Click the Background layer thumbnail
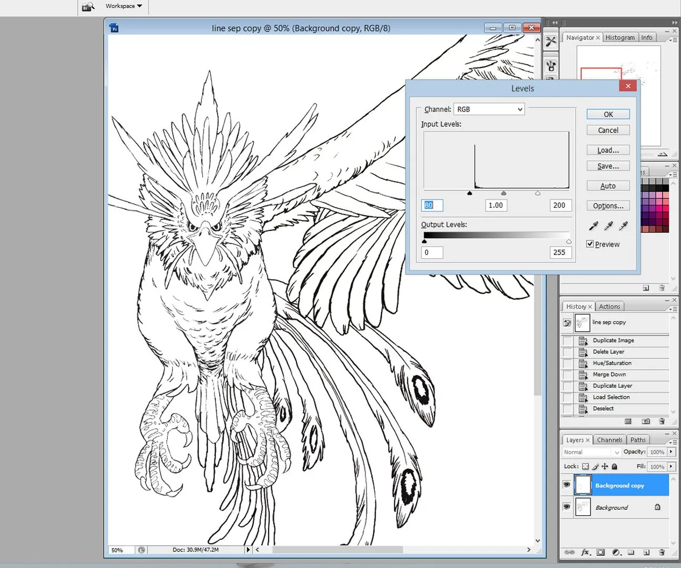The height and width of the screenshot is (568, 681). [x=583, y=507]
